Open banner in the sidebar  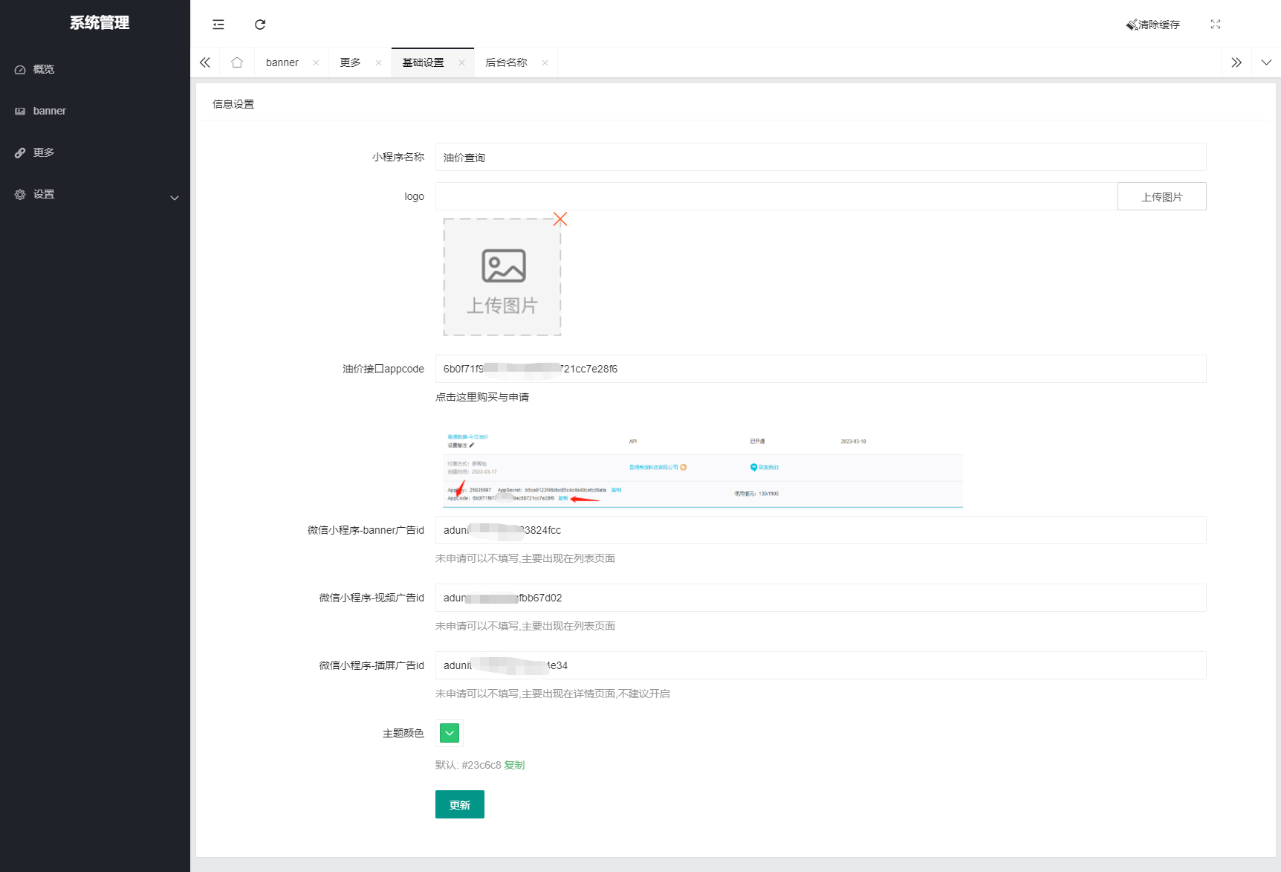95,111
